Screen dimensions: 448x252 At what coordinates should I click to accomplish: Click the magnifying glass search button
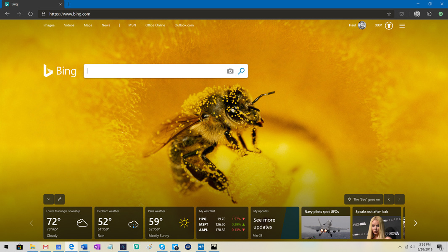241,71
